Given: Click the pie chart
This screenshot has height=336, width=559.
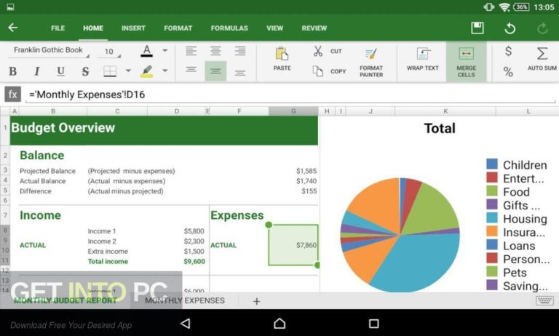Looking at the screenshot, I should [x=400, y=235].
